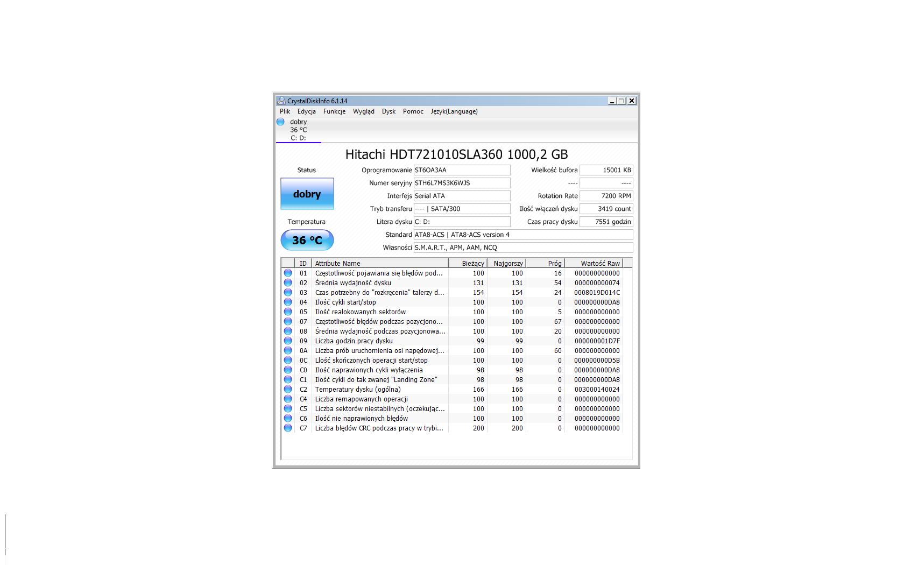The height and width of the screenshot is (565, 904).
Task: Click status orb for attribute 0A
Action: coord(288,351)
